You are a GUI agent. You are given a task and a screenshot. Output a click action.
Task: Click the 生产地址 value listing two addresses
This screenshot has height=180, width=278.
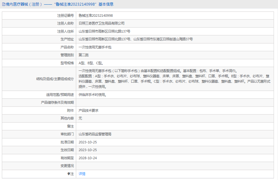(136, 39)
